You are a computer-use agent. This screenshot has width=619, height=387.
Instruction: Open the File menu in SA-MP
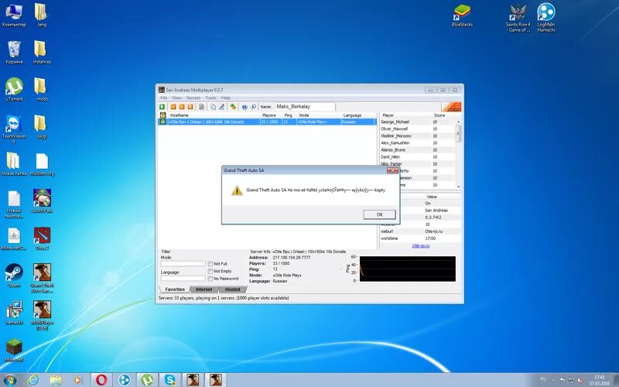pyautogui.click(x=163, y=98)
